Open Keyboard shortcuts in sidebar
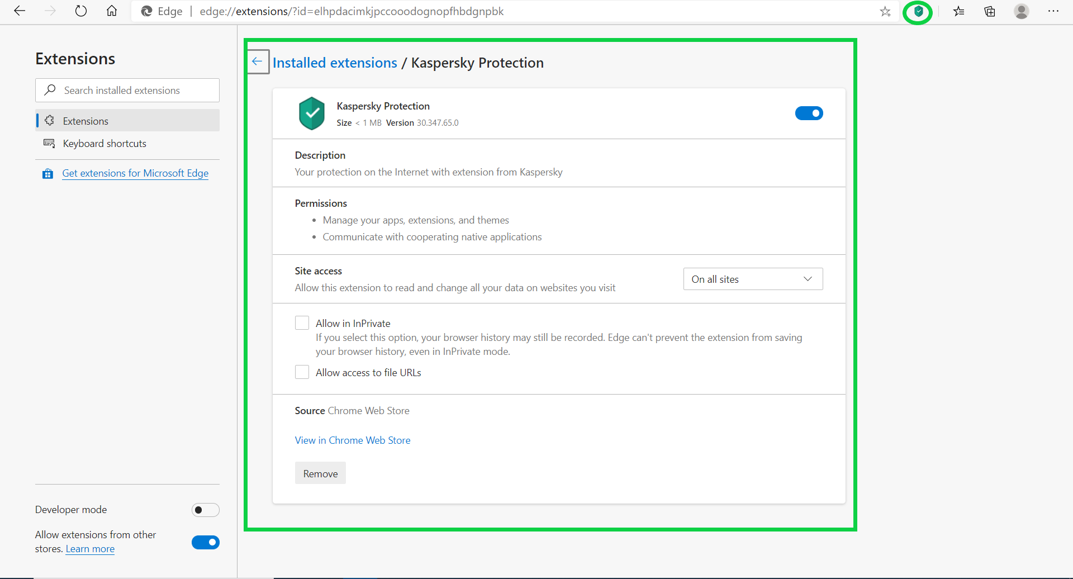1073x579 pixels. (x=105, y=144)
